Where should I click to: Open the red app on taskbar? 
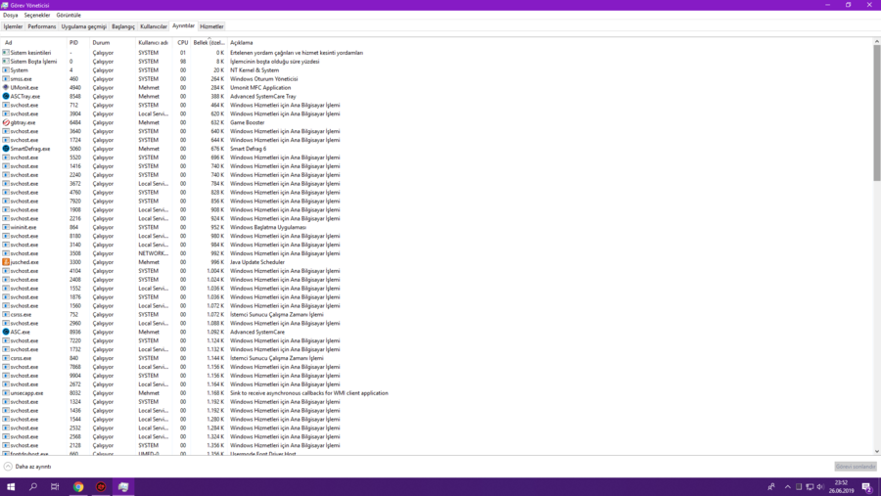click(x=101, y=486)
